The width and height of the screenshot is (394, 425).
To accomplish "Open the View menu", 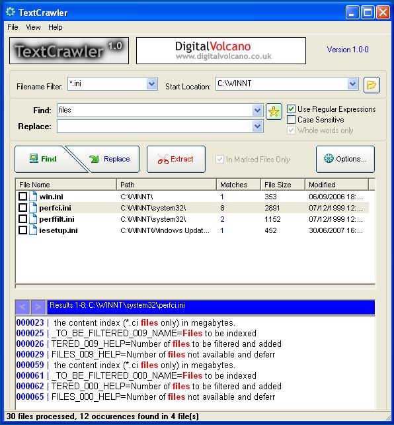I will 33,27.
